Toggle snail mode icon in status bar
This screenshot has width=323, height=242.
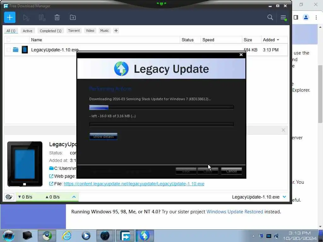click(x=9, y=197)
